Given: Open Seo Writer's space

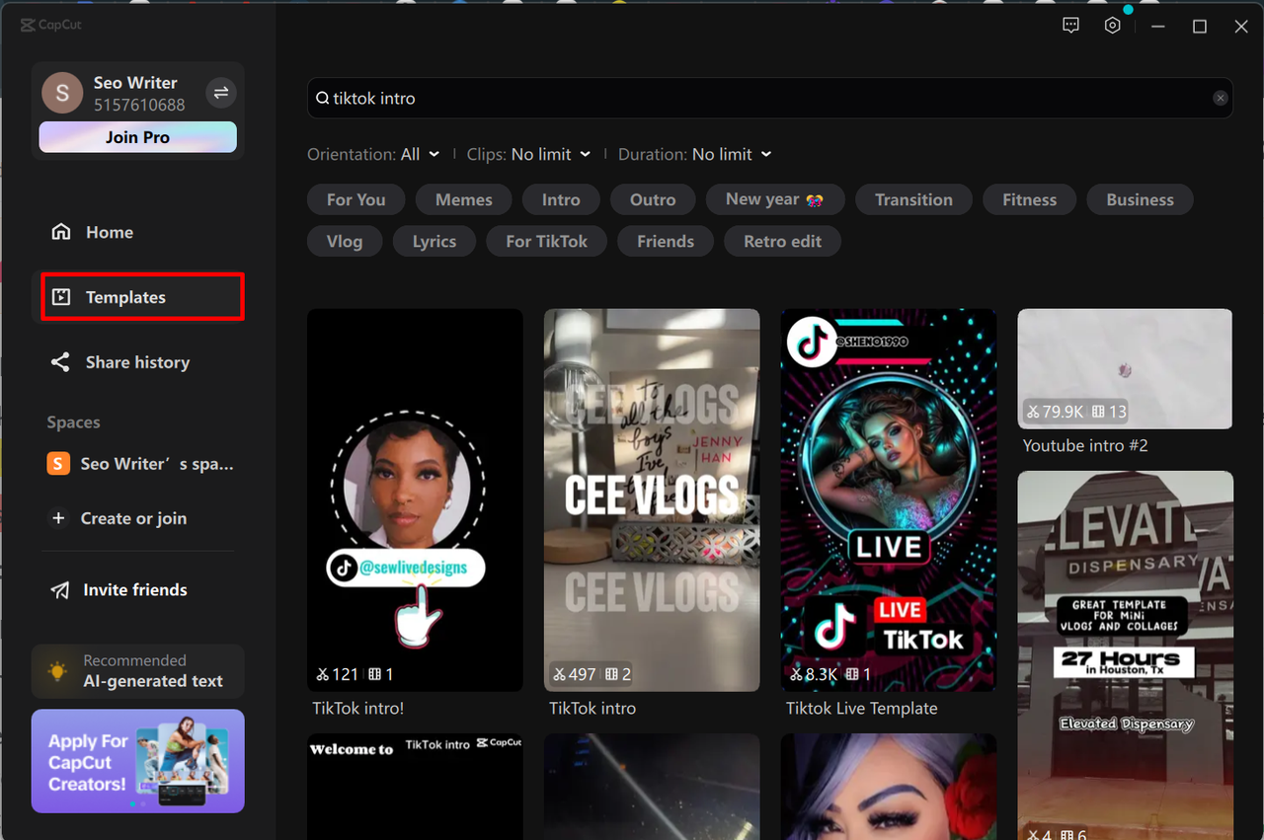Looking at the screenshot, I should click(138, 463).
